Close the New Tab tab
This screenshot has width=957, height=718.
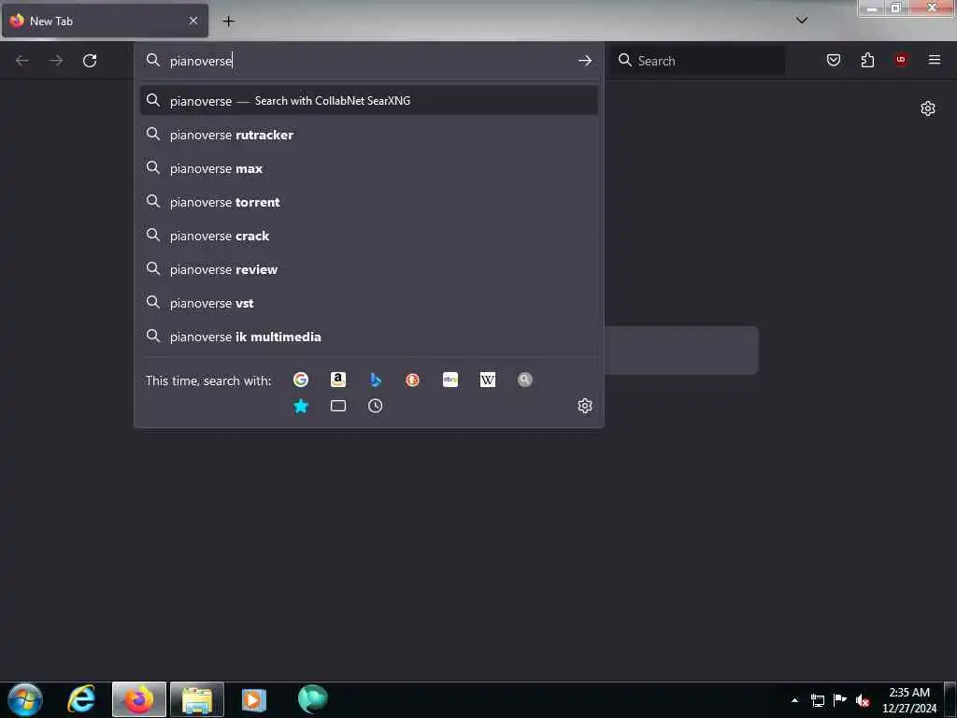point(193,21)
